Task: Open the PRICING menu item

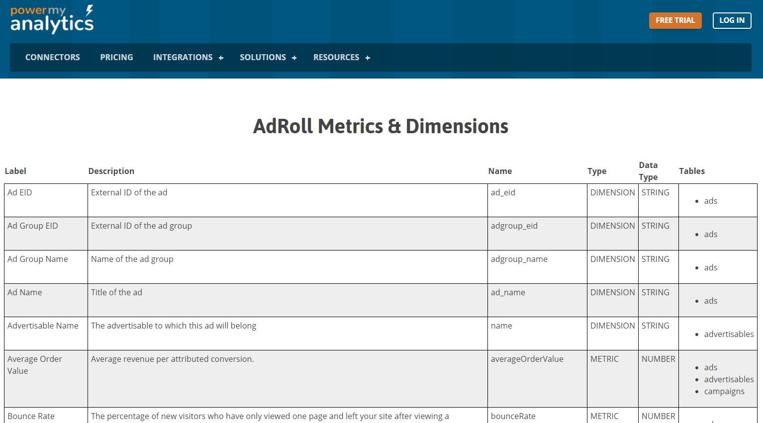Action: pyautogui.click(x=116, y=57)
